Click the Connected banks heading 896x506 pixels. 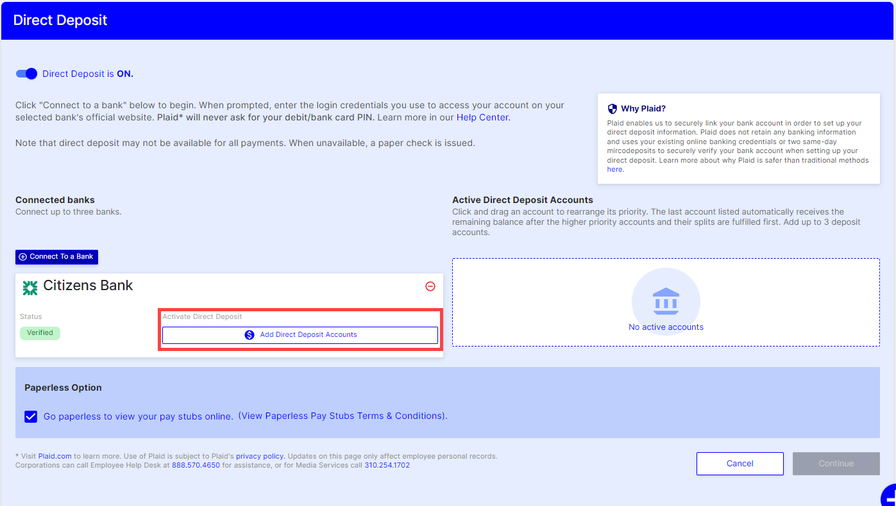tap(55, 200)
